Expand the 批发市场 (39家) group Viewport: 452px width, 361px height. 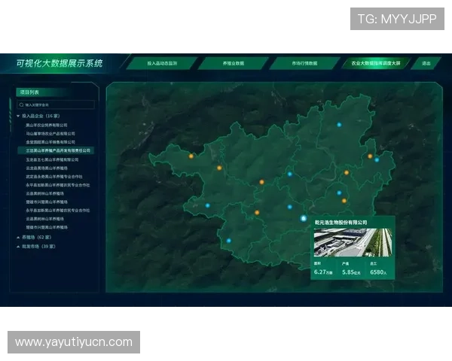tap(18, 247)
